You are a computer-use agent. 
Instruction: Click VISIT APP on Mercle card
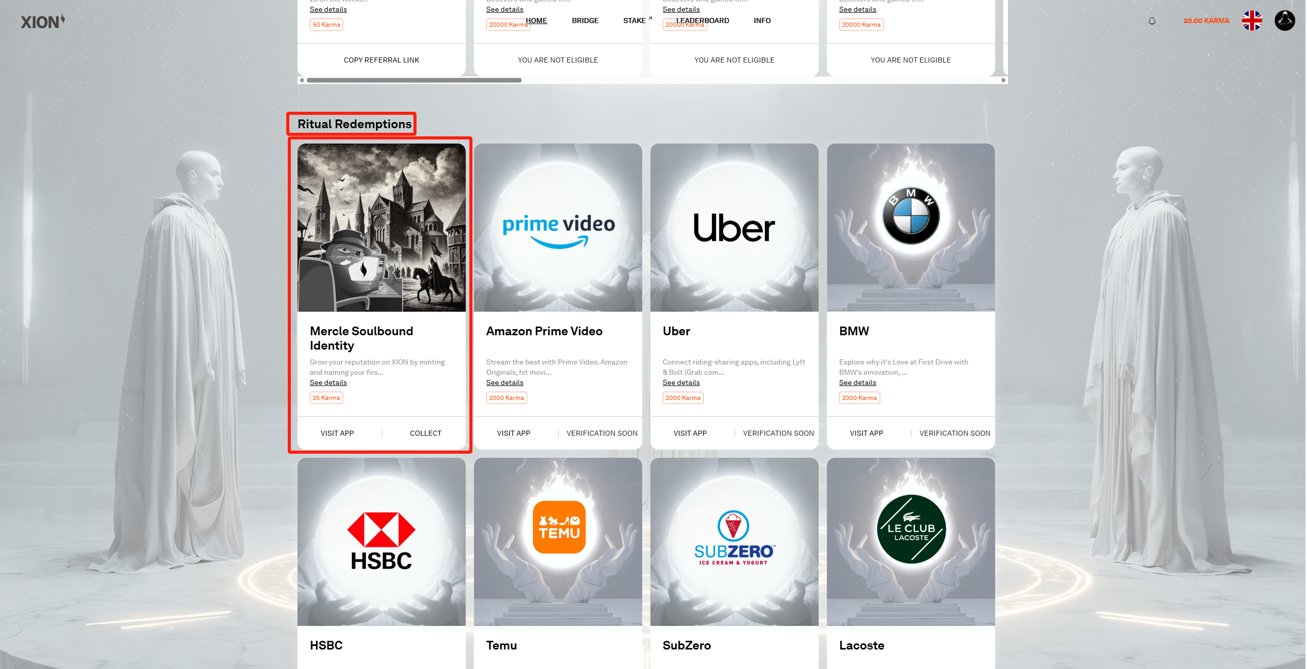point(338,433)
